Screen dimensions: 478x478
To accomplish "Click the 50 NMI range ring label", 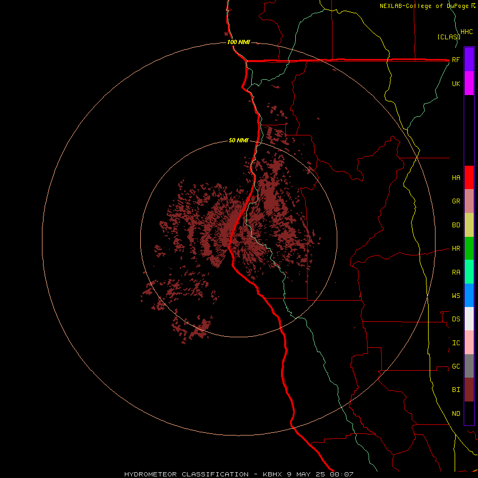I will click(x=238, y=140).
